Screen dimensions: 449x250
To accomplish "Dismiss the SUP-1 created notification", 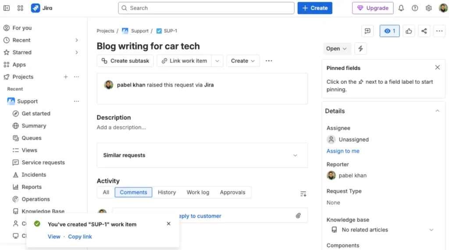I will pos(168,224).
